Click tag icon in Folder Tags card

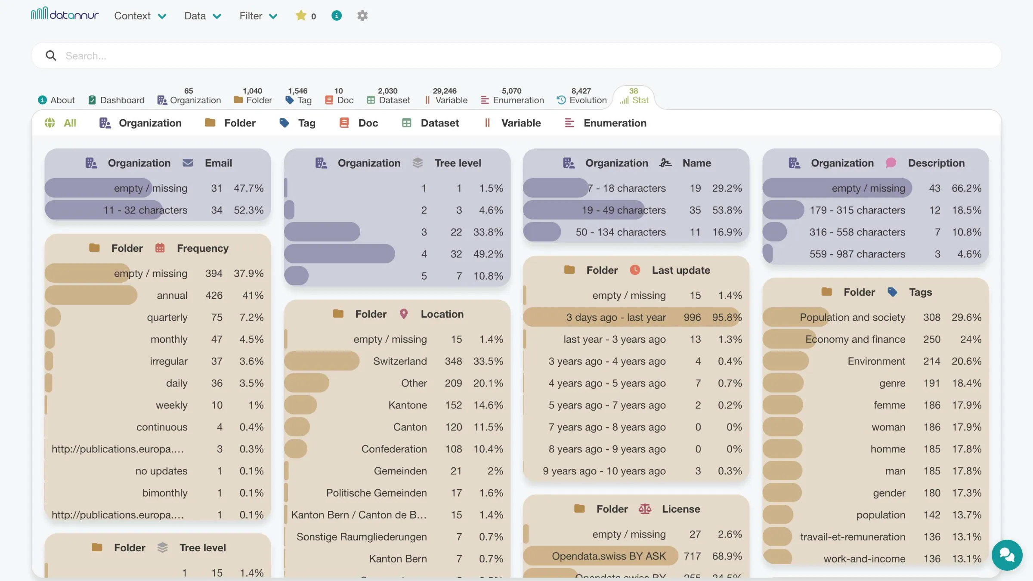892,292
